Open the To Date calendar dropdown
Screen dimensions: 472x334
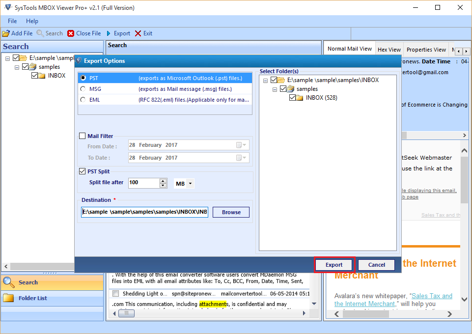pyautogui.click(x=242, y=158)
